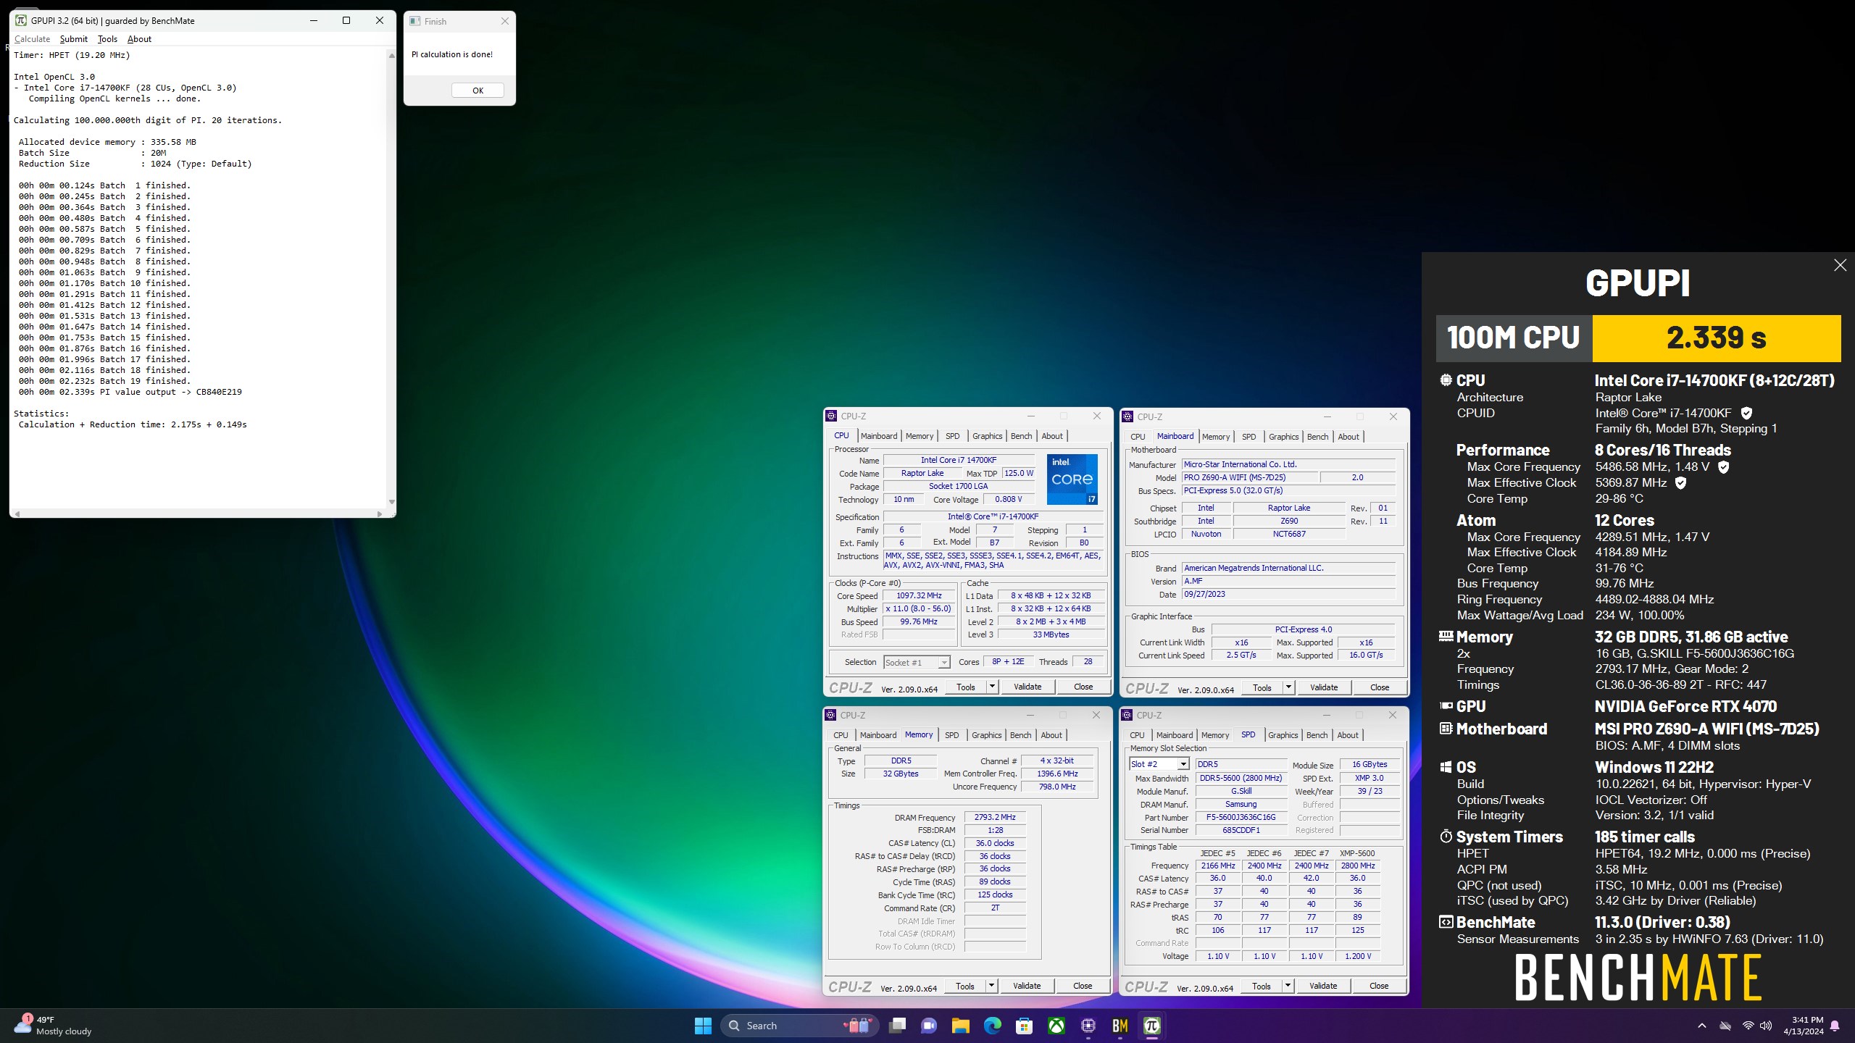
Task: Switch to Bench tab in CPU-Z CPU window
Action: pyautogui.click(x=1021, y=436)
